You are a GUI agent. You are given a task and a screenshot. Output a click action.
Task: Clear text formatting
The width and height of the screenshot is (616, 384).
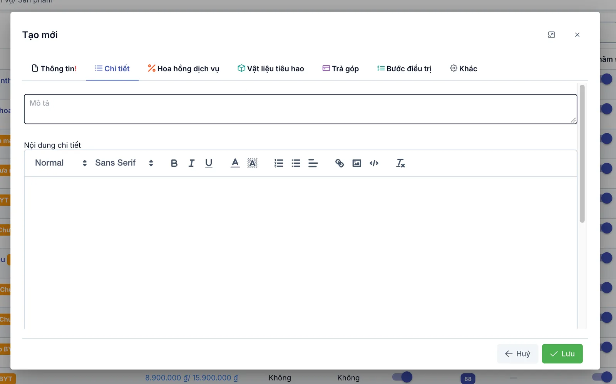[400, 163]
